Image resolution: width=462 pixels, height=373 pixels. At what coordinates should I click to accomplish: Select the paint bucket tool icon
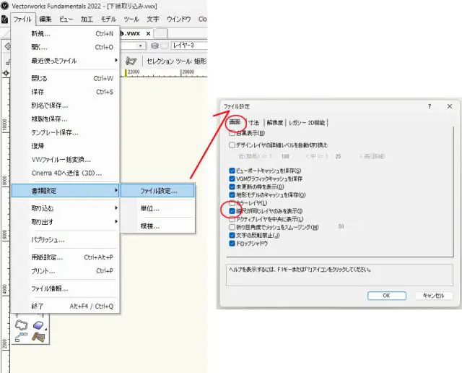[x=40, y=338]
